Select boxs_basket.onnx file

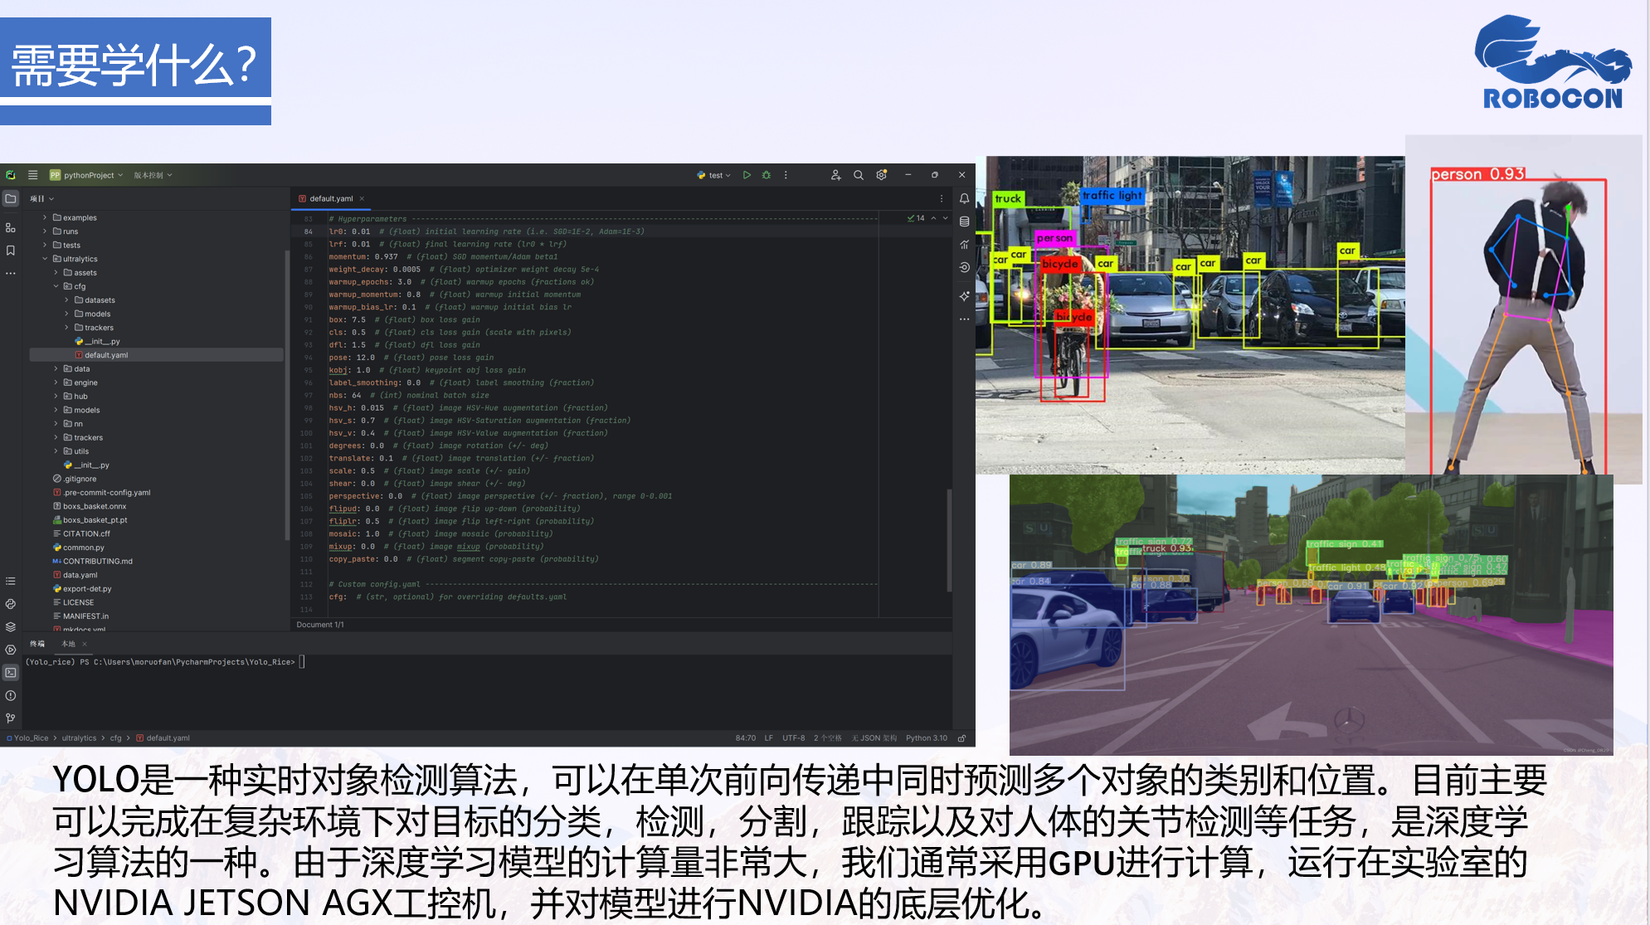(x=94, y=506)
